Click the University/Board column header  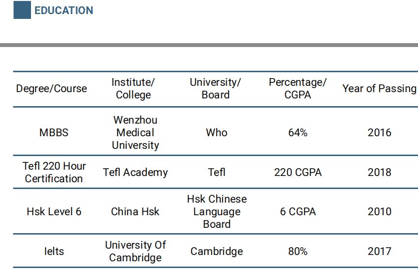tap(216, 89)
